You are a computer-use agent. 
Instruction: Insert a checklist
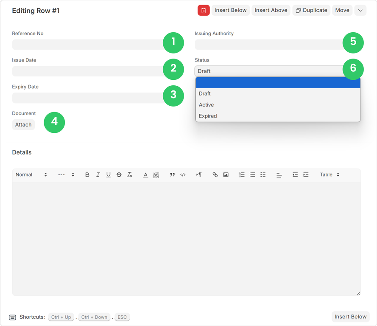tap(263, 174)
